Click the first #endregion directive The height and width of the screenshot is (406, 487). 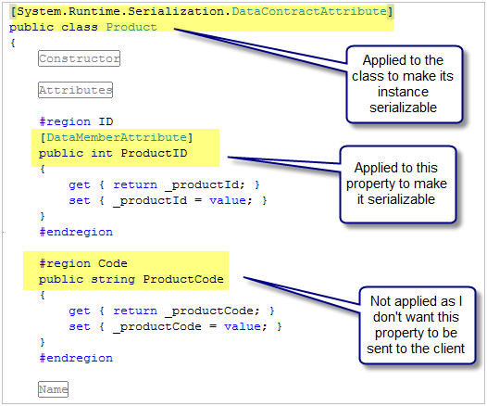76,232
